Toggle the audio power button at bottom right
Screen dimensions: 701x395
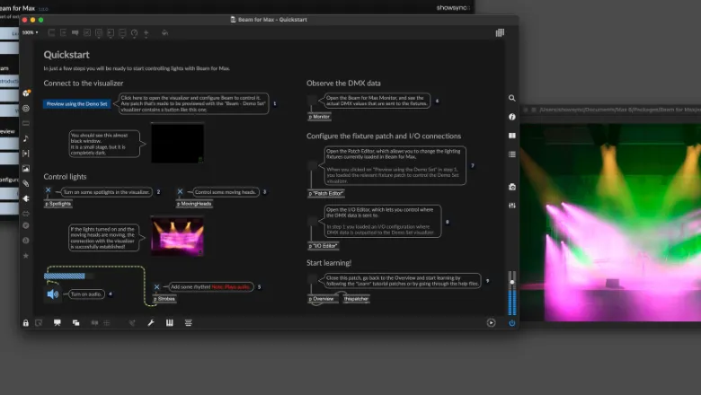coord(512,322)
